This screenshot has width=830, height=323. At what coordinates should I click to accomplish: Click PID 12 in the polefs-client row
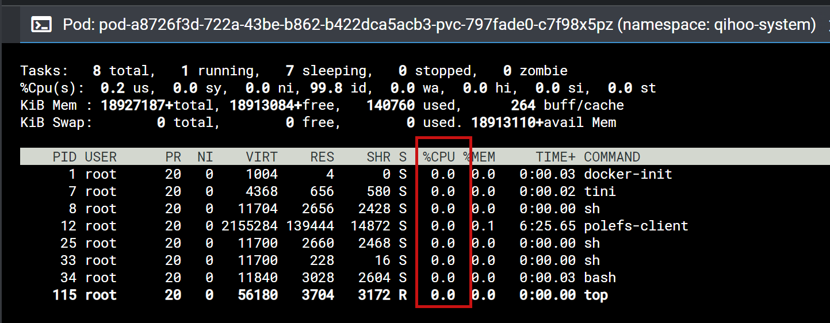coord(68,226)
